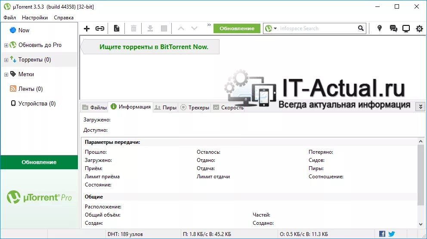Stop torrent square icon in toolbar
427x239 pixels.
tap(164, 28)
